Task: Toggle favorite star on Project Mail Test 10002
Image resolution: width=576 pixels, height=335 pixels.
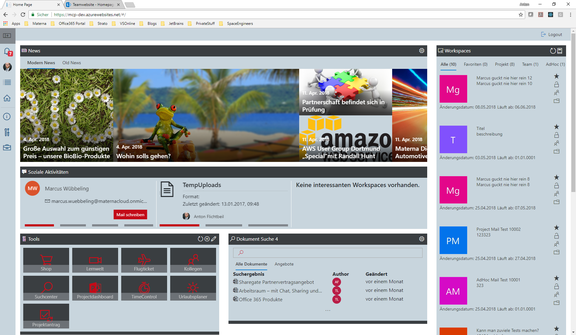Action: pos(556,228)
